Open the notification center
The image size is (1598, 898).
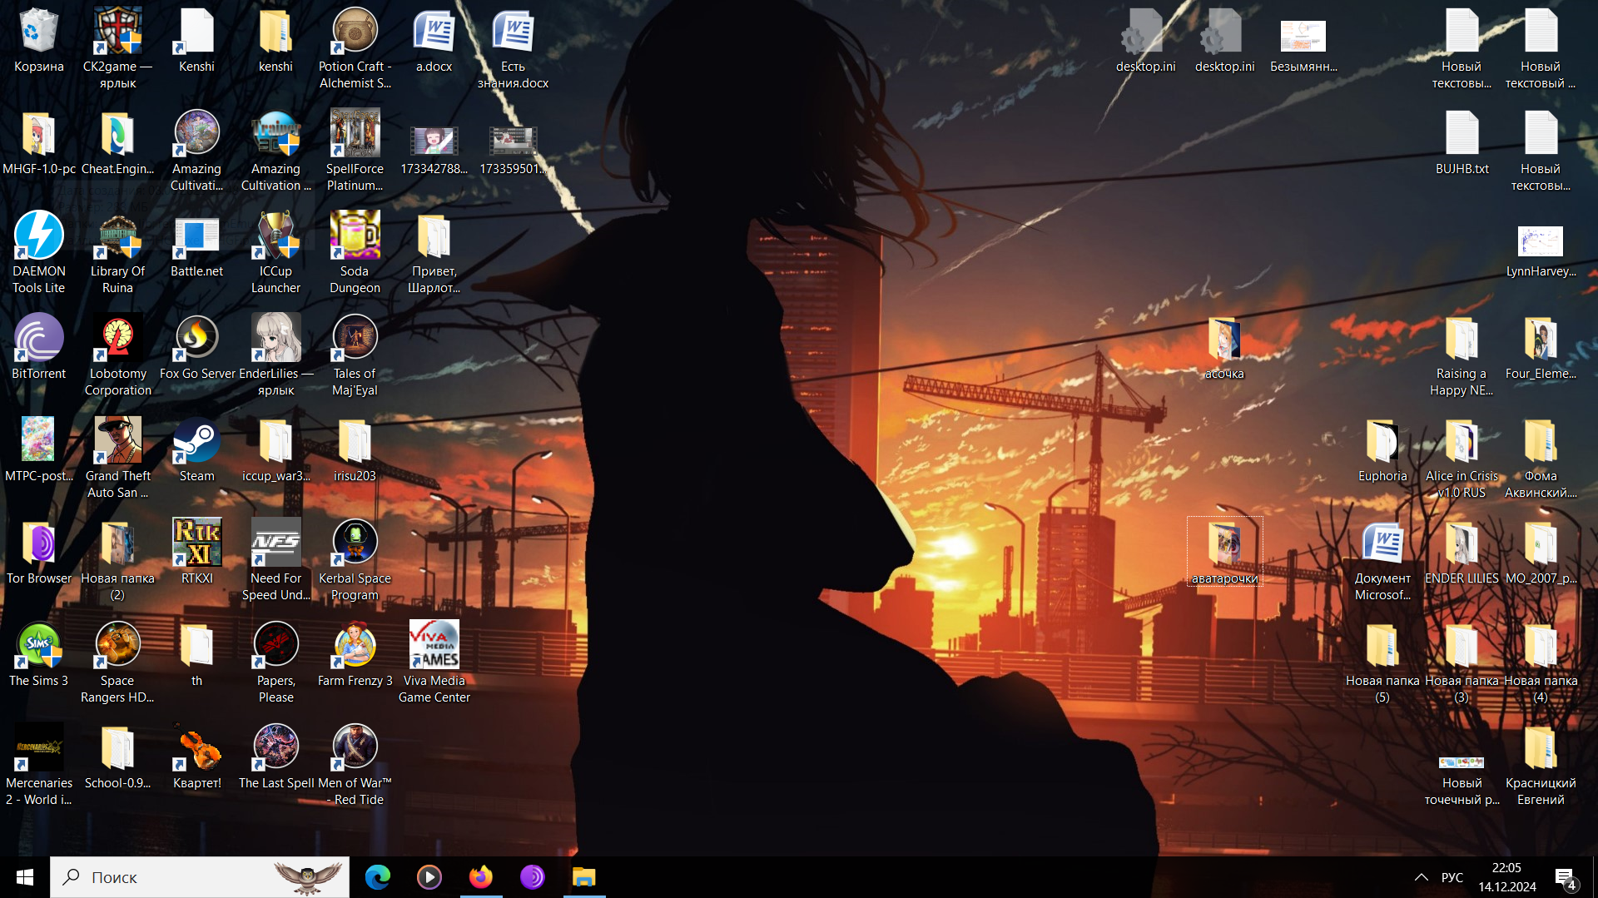[x=1566, y=877]
